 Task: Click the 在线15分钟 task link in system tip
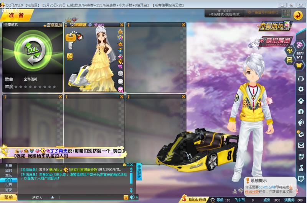point(269,190)
